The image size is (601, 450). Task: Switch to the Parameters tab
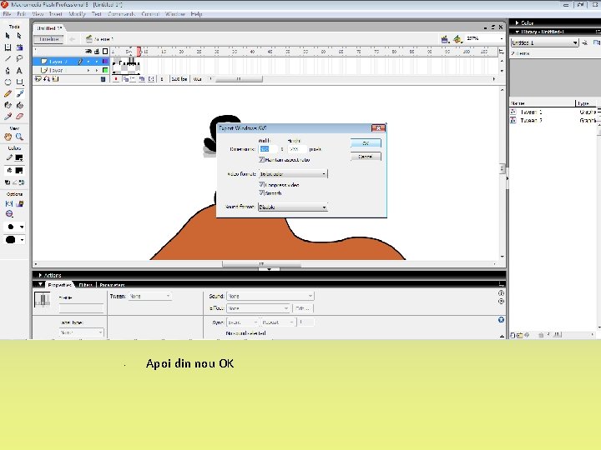(112, 285)
